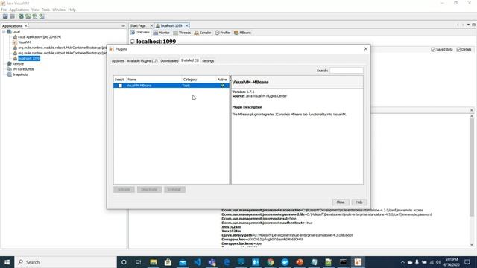Click the plugin Search field
Image resolution: width=477 pixels, height=268 pixels.
point(346,71)
